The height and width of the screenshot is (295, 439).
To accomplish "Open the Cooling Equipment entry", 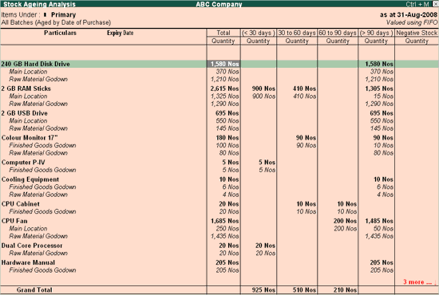I will coord(30,179).
